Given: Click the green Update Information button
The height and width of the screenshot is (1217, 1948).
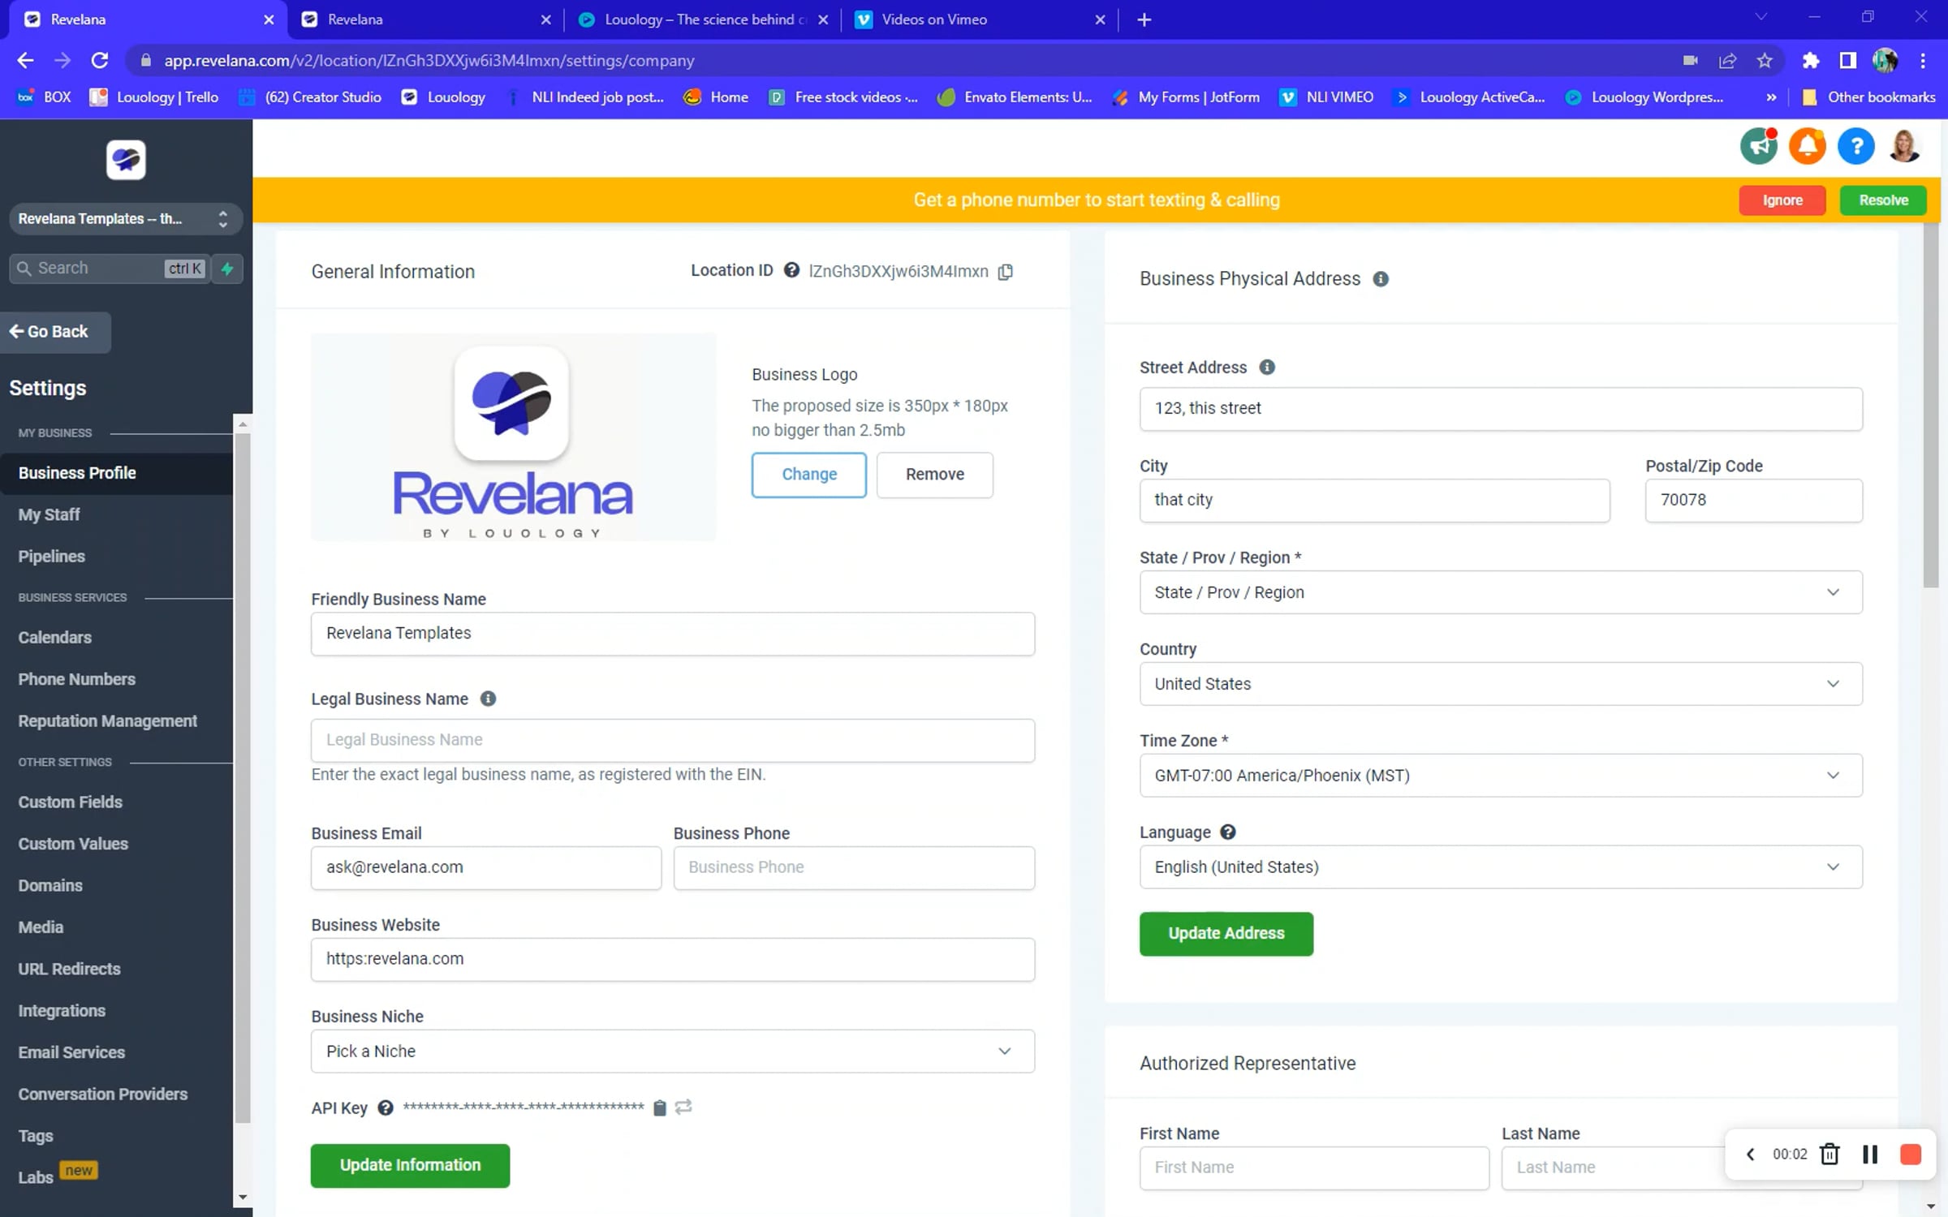Looking at the screenshot, I should [410, 1166].
